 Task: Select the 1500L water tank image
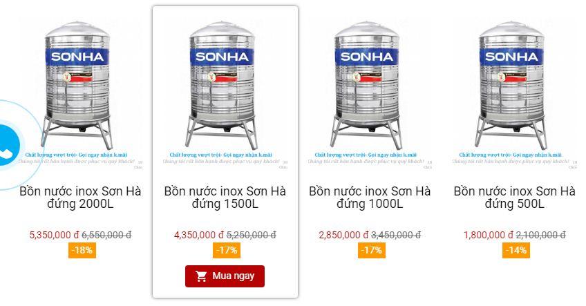(225, 86)
